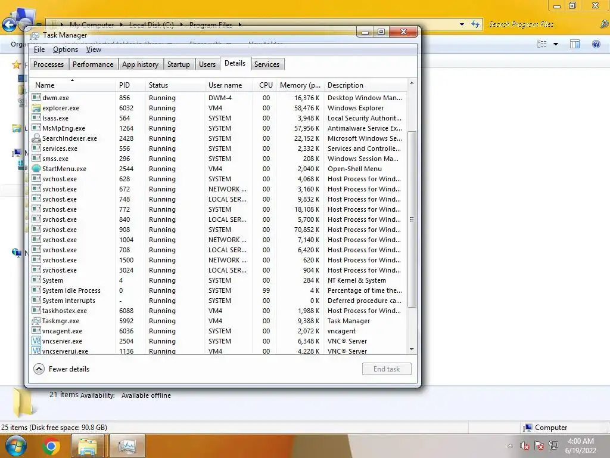Viewport: 610px width, 458px height.
Task: Switch to the Processes tab
Action: 49,64
